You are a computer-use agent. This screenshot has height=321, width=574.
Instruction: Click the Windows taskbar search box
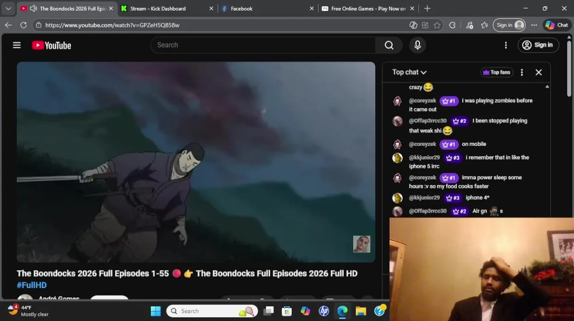click(212, 311)
